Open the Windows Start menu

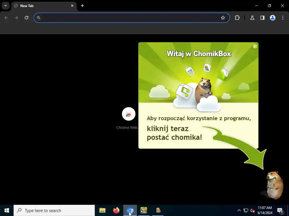tap(7, 210)
